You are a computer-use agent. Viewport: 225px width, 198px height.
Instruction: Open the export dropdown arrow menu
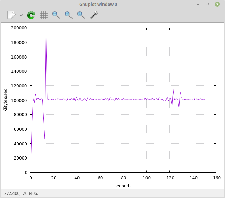21,15
